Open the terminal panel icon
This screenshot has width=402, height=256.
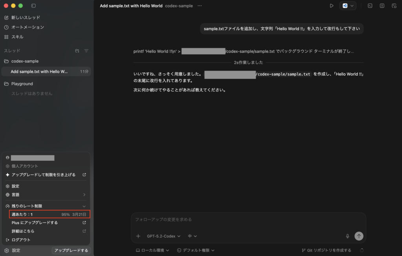[370, 6]
